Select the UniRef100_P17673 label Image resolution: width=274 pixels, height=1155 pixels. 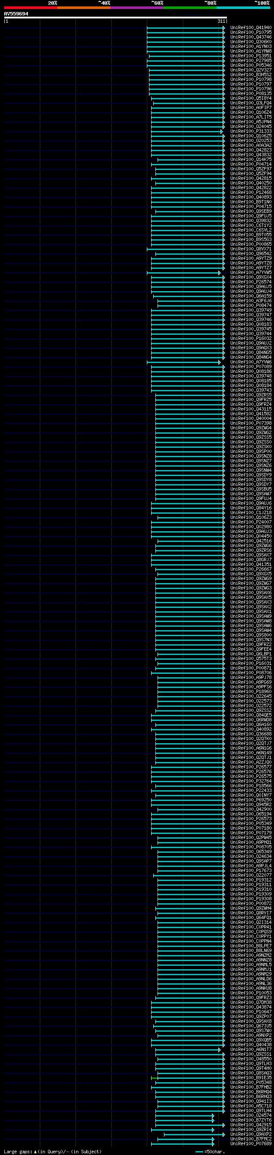tap(251, 870)
